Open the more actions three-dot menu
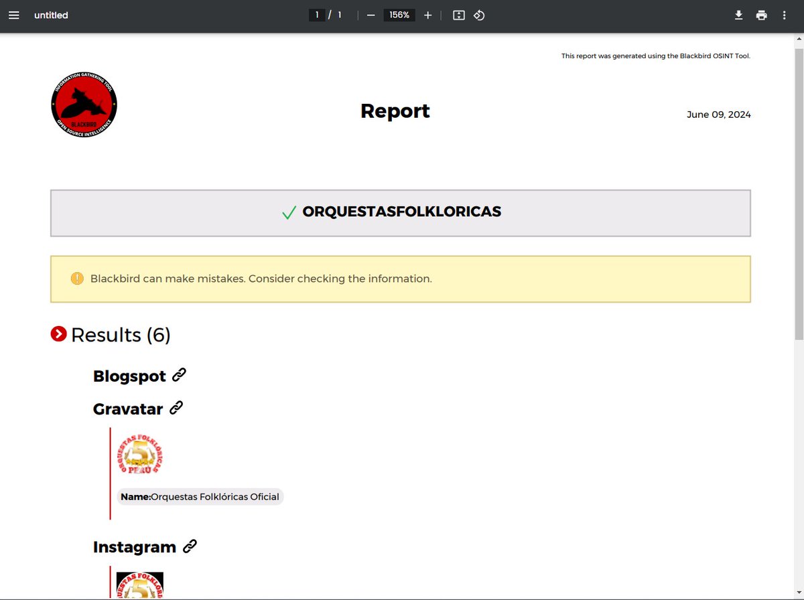 pos(785,15)
